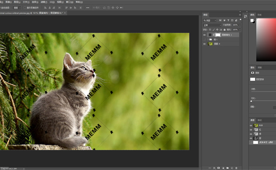
Task: Click the 3D pan camera icon
Action: pos(113,7)
